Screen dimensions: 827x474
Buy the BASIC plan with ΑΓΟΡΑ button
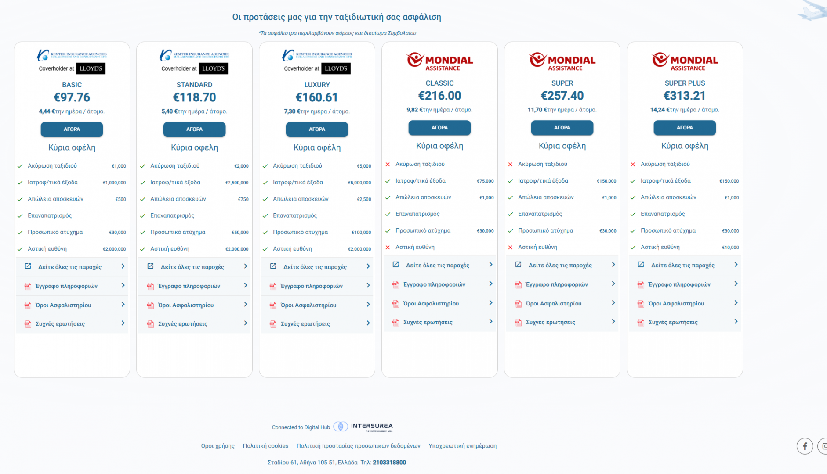pos(72,129)
